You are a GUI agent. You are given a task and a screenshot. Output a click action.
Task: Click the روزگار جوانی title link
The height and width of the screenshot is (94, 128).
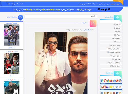coord(12,48)
